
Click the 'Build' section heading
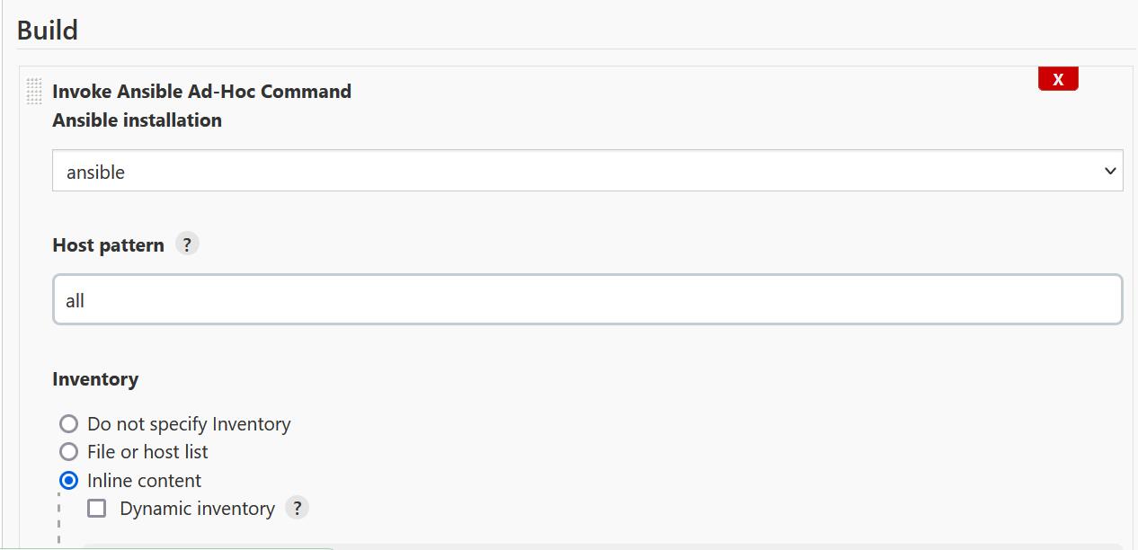[x=48, y=30]
